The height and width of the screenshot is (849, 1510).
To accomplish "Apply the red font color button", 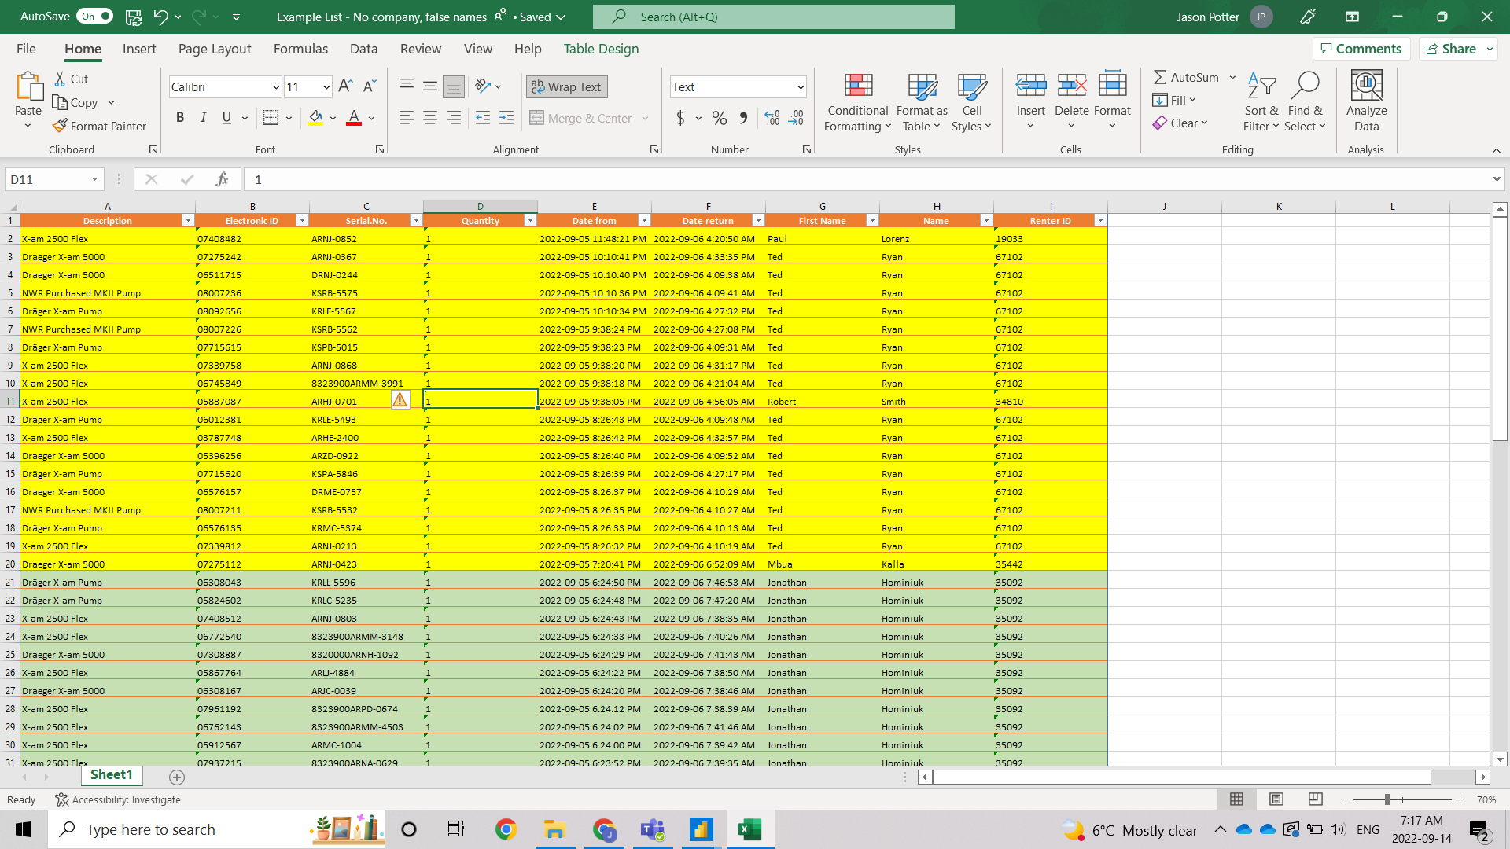I will click(354, 118).
